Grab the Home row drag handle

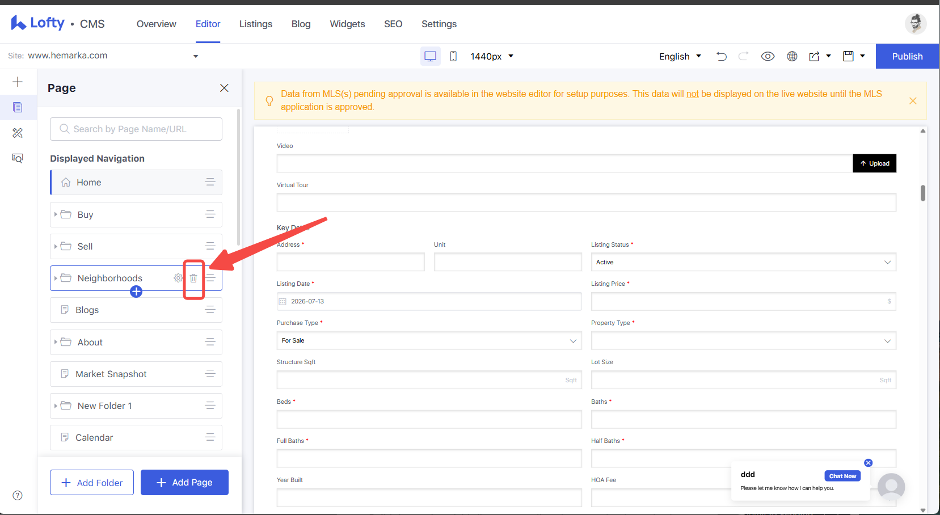click(x=210, y=182)
